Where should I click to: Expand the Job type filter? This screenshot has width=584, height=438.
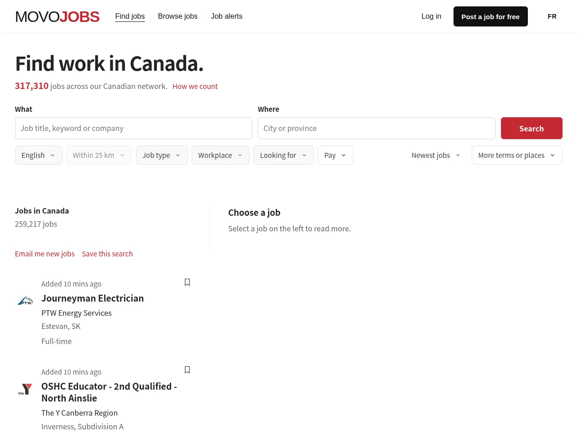click(162, 155)
